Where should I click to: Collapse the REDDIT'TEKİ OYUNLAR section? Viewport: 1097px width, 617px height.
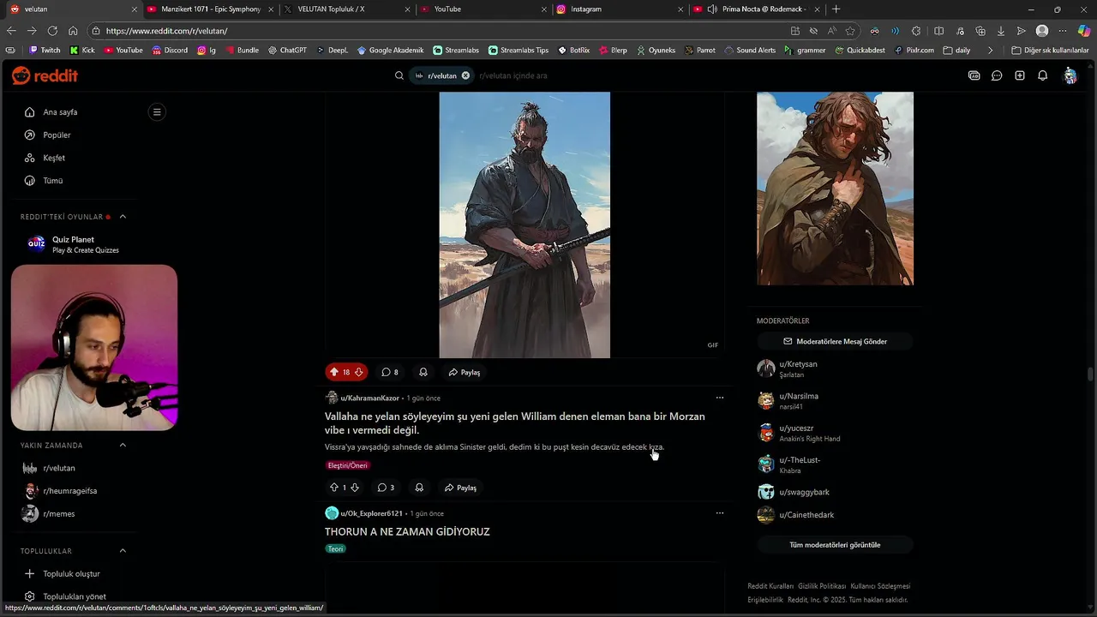click(x=123, y=217)
